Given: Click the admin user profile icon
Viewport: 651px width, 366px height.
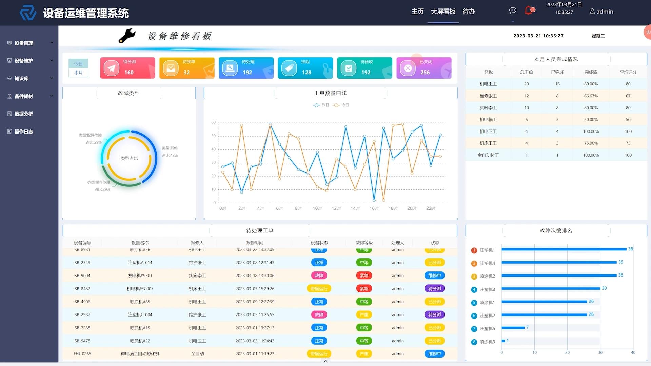Looking at the screenshot, I should 592,11.
